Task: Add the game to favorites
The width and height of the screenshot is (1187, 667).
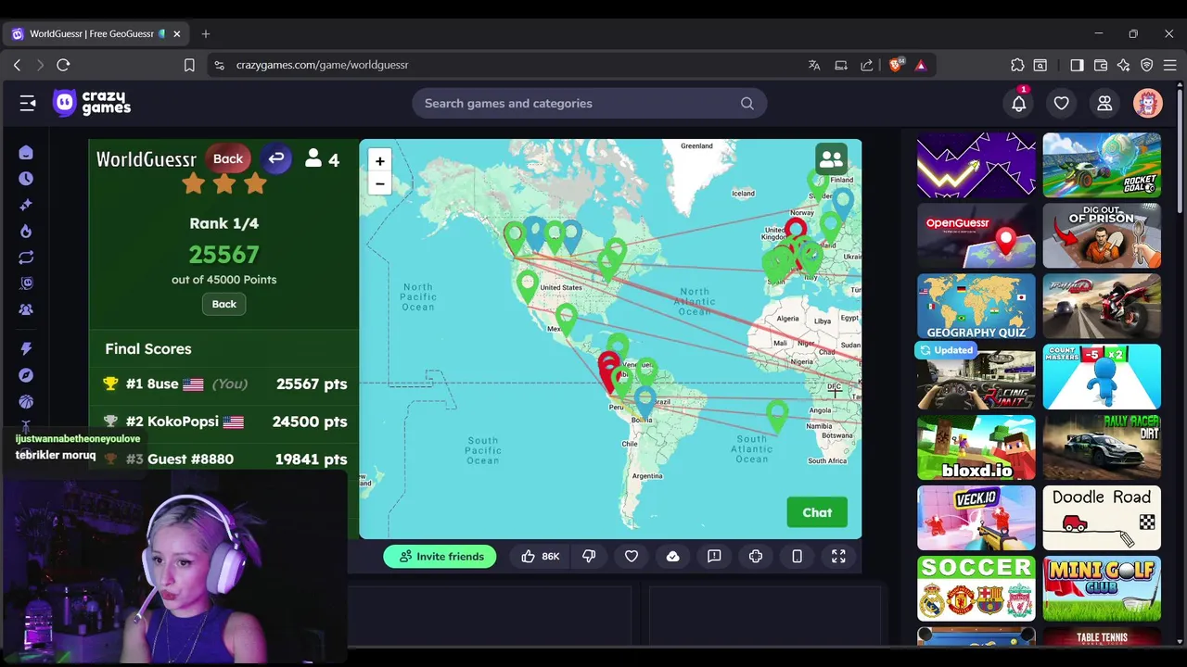Action: pos(632,556)
